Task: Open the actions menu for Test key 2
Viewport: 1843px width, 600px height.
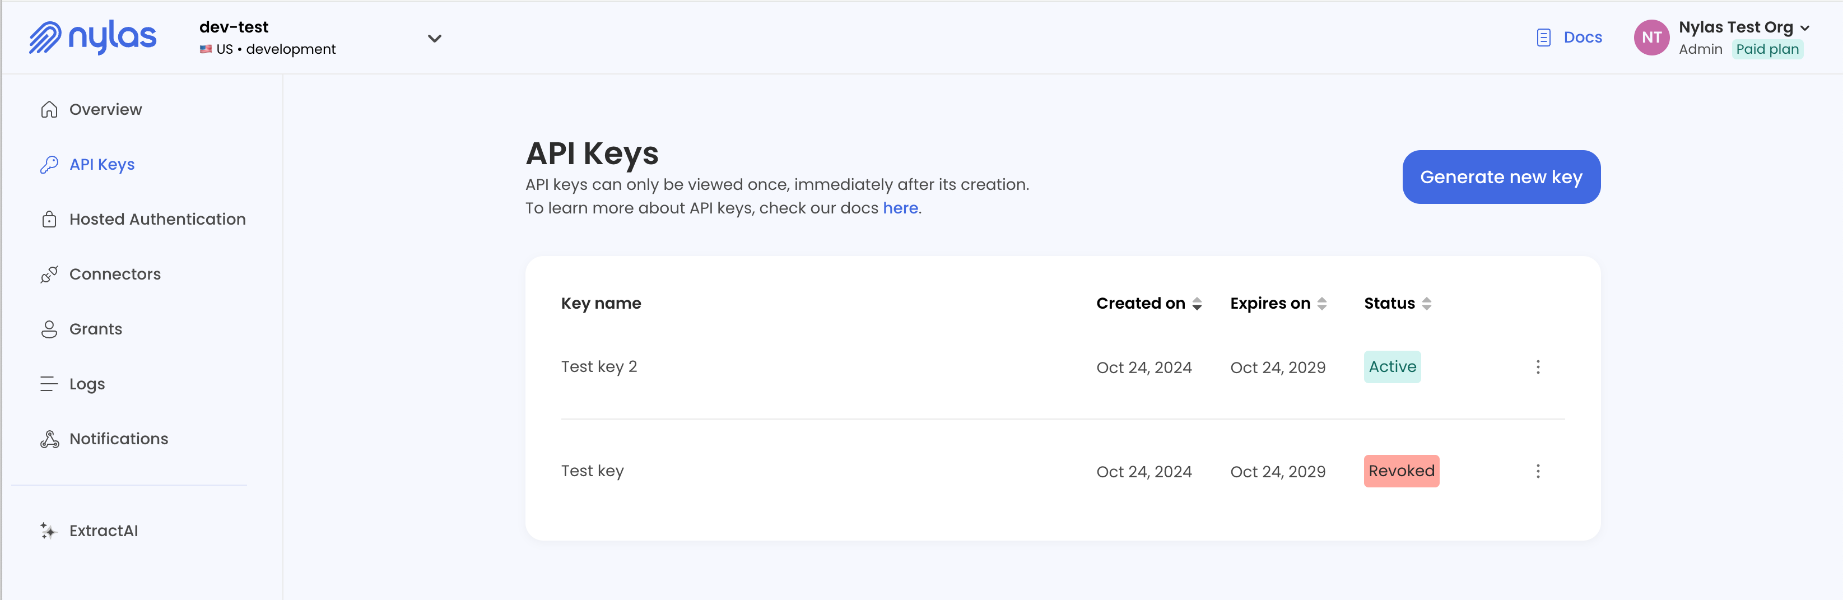Action: (1538, 367)
